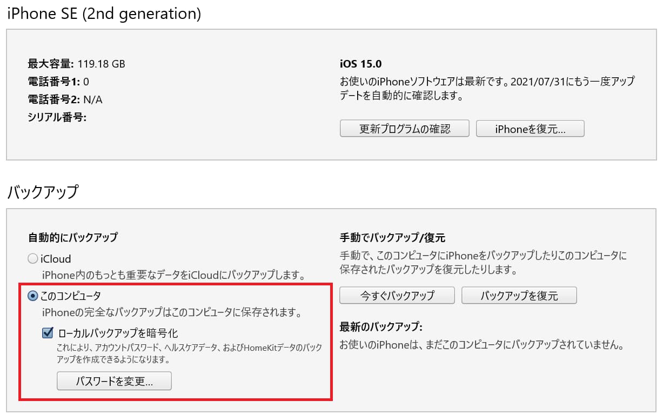Click the 最大容量 119.18 GB text
Screen dimensions: 663x414
point(76,64)
